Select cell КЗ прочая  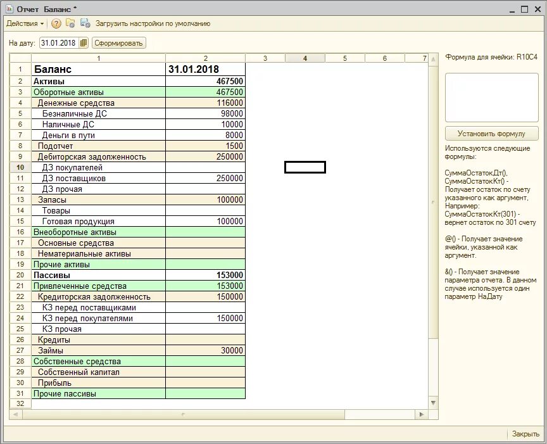click(98, 329)
